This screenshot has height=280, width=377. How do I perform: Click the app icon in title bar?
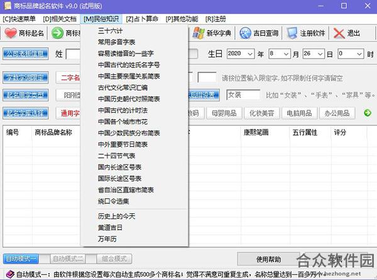tap(7, 6)
